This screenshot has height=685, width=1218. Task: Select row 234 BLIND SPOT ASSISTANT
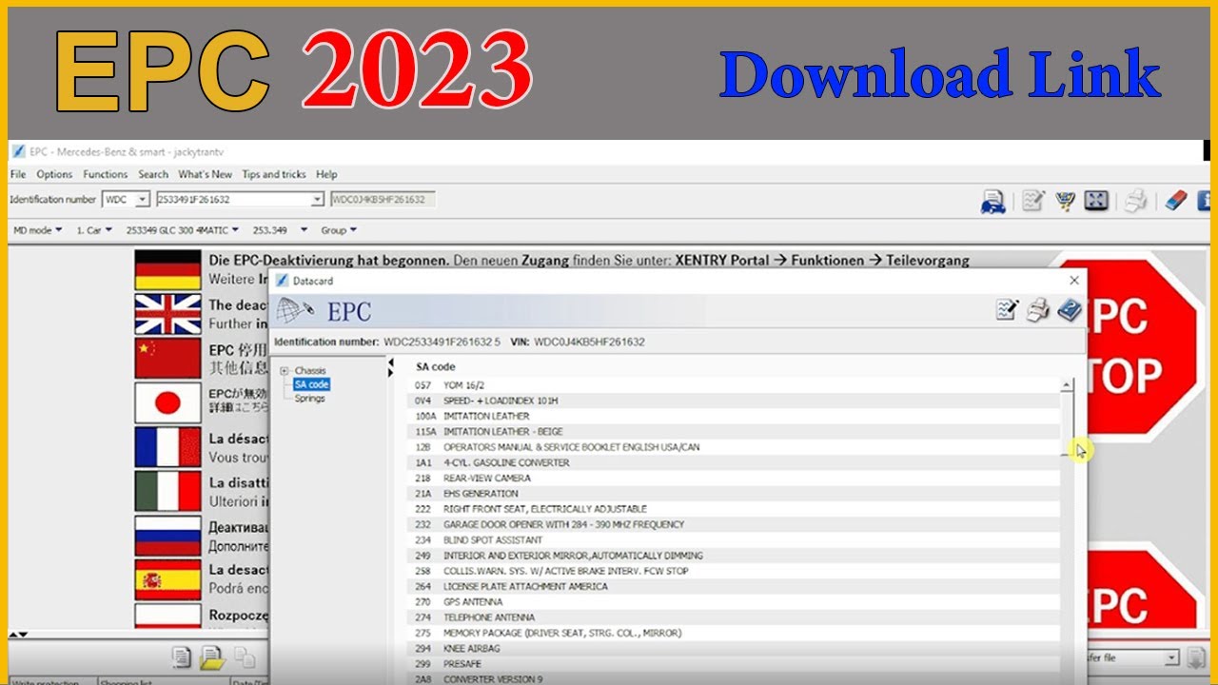735,539
